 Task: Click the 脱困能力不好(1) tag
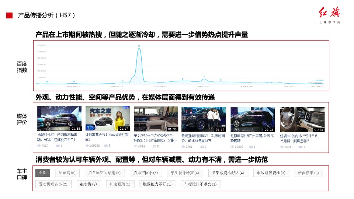click(157, 184)
